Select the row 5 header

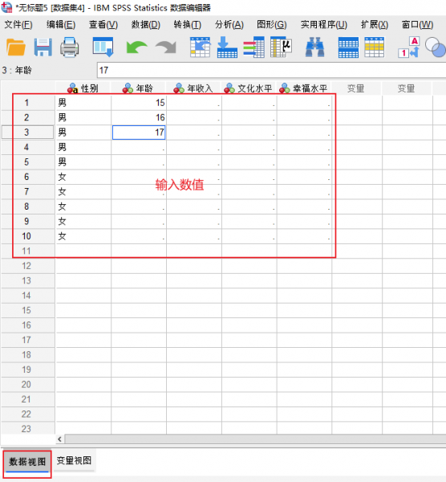26,162
